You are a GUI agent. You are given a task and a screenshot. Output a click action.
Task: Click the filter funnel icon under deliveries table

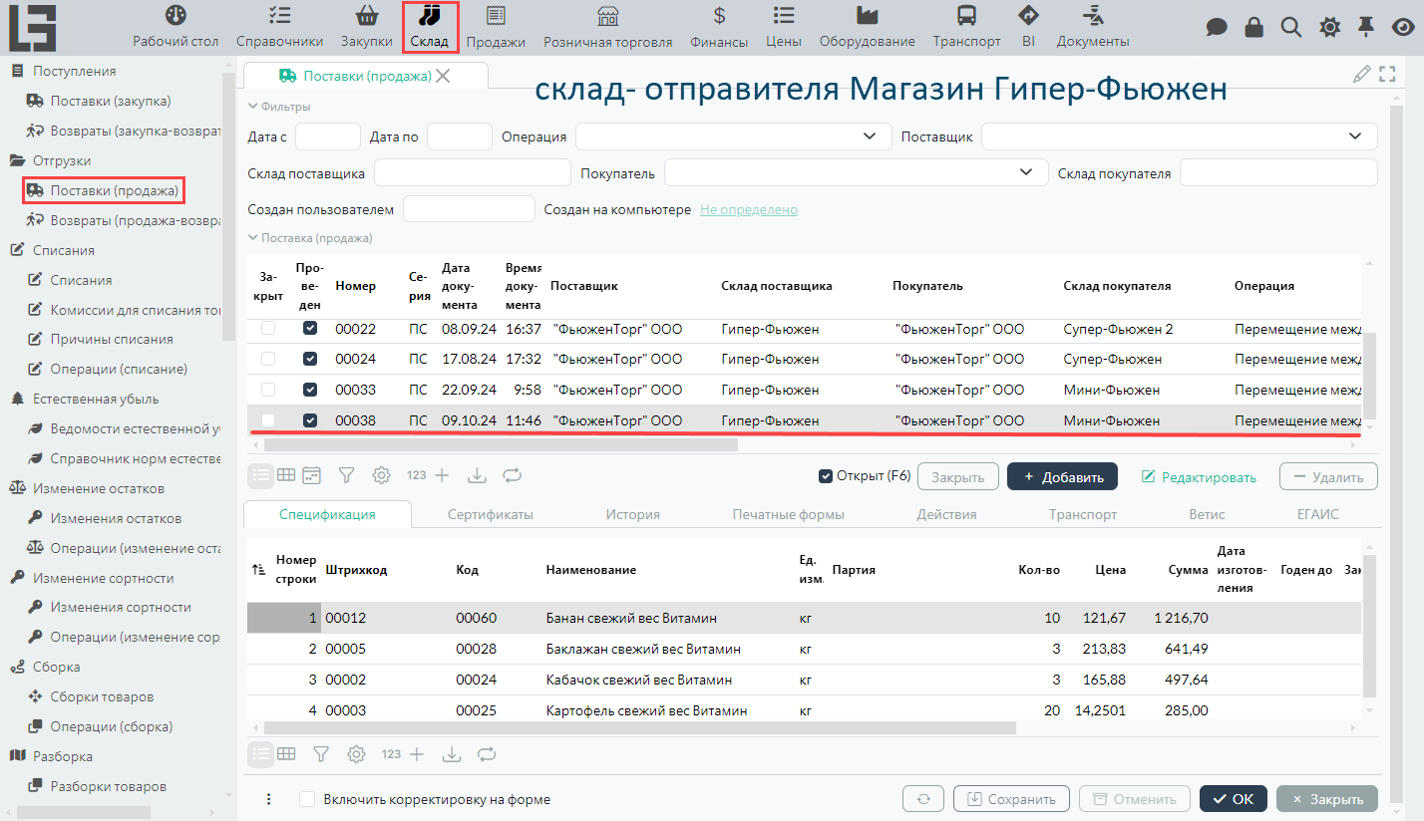click(x=346, y=475)
